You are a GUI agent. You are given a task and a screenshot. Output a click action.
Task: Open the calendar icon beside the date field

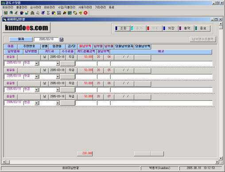tap(62, 39)
